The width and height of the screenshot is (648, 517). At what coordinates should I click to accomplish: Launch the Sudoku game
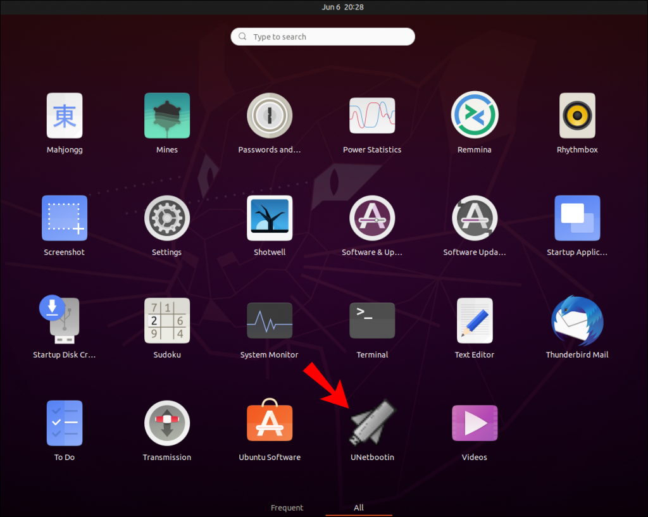(167, 320)
